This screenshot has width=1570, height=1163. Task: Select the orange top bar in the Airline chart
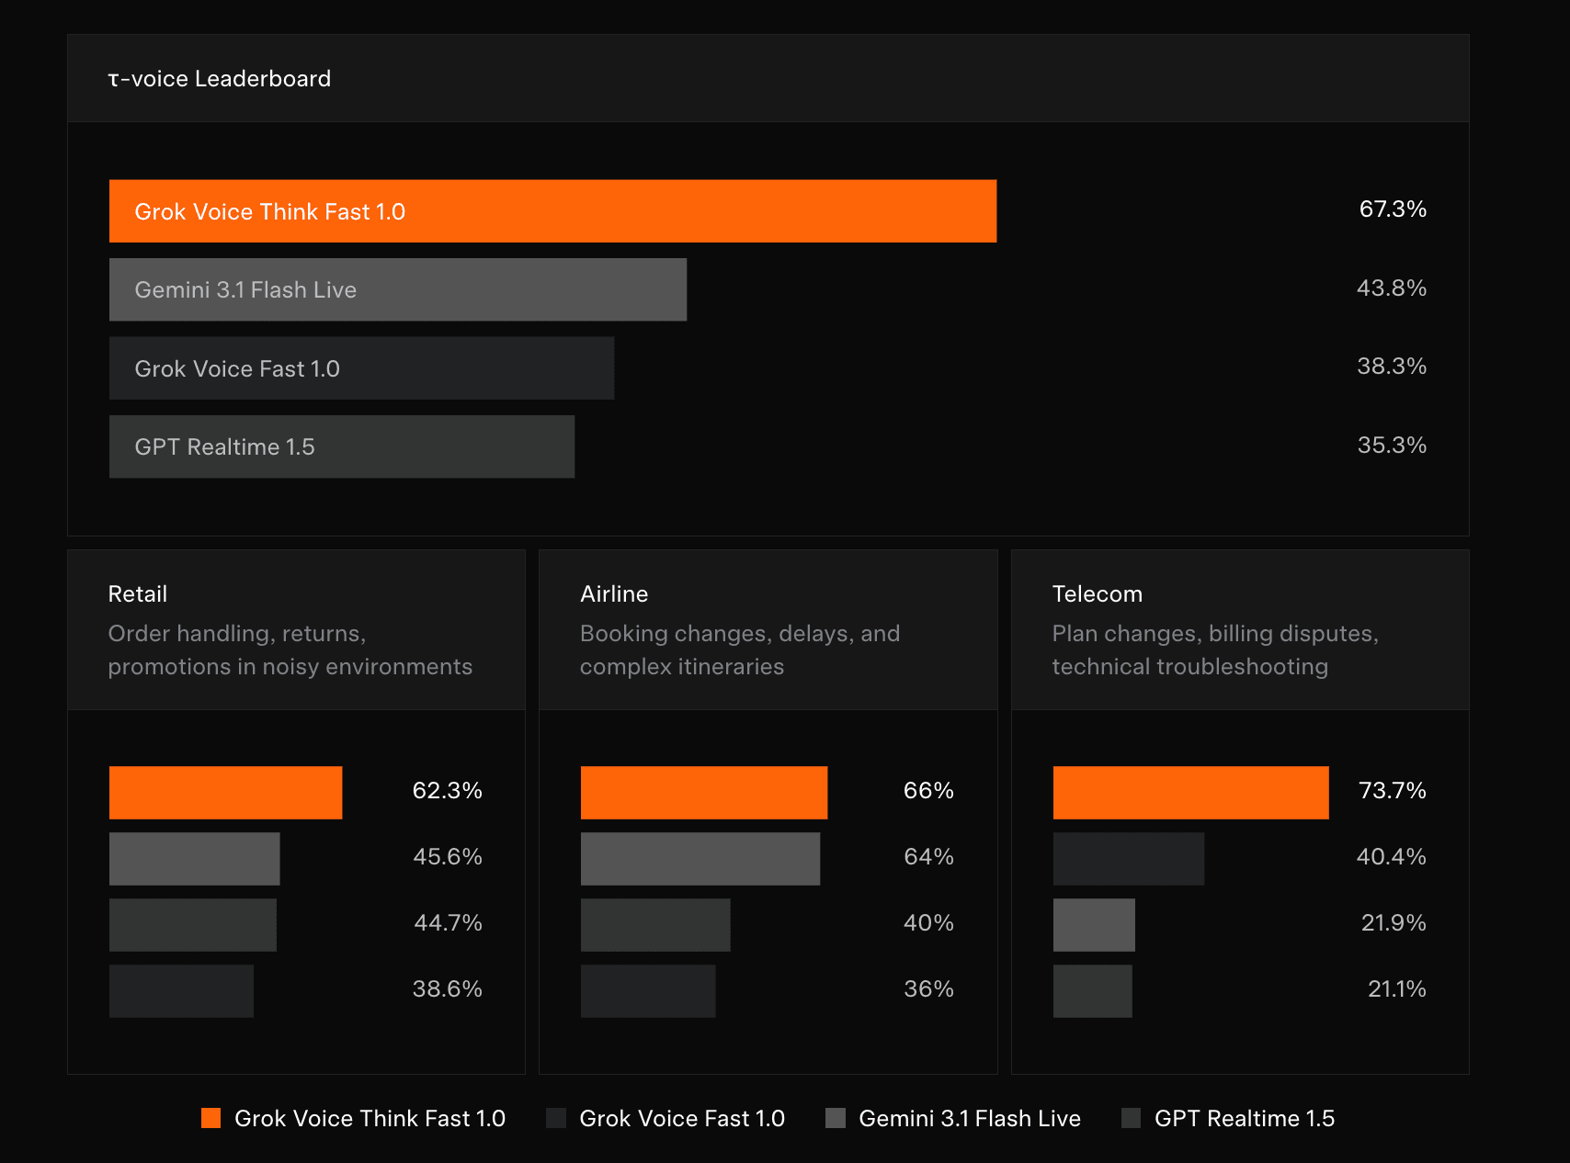tap(703, 791)
